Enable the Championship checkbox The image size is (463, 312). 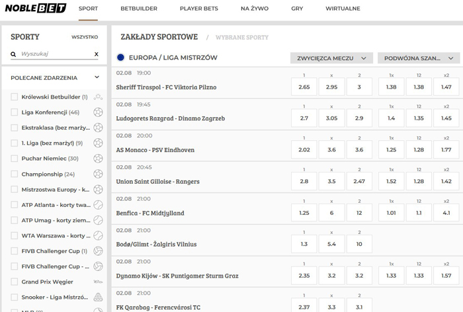click(15, 174)
